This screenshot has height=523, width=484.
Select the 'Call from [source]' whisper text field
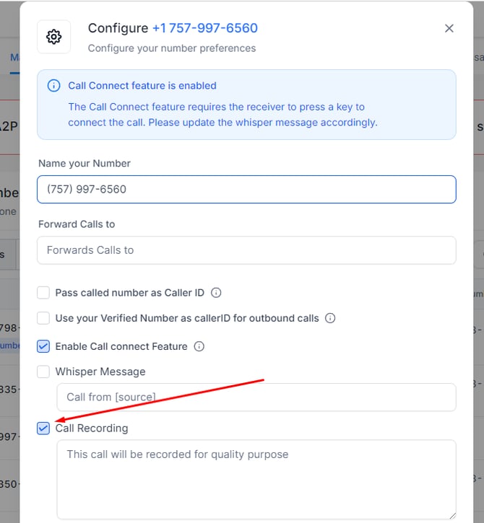click(x=256, y=397)
